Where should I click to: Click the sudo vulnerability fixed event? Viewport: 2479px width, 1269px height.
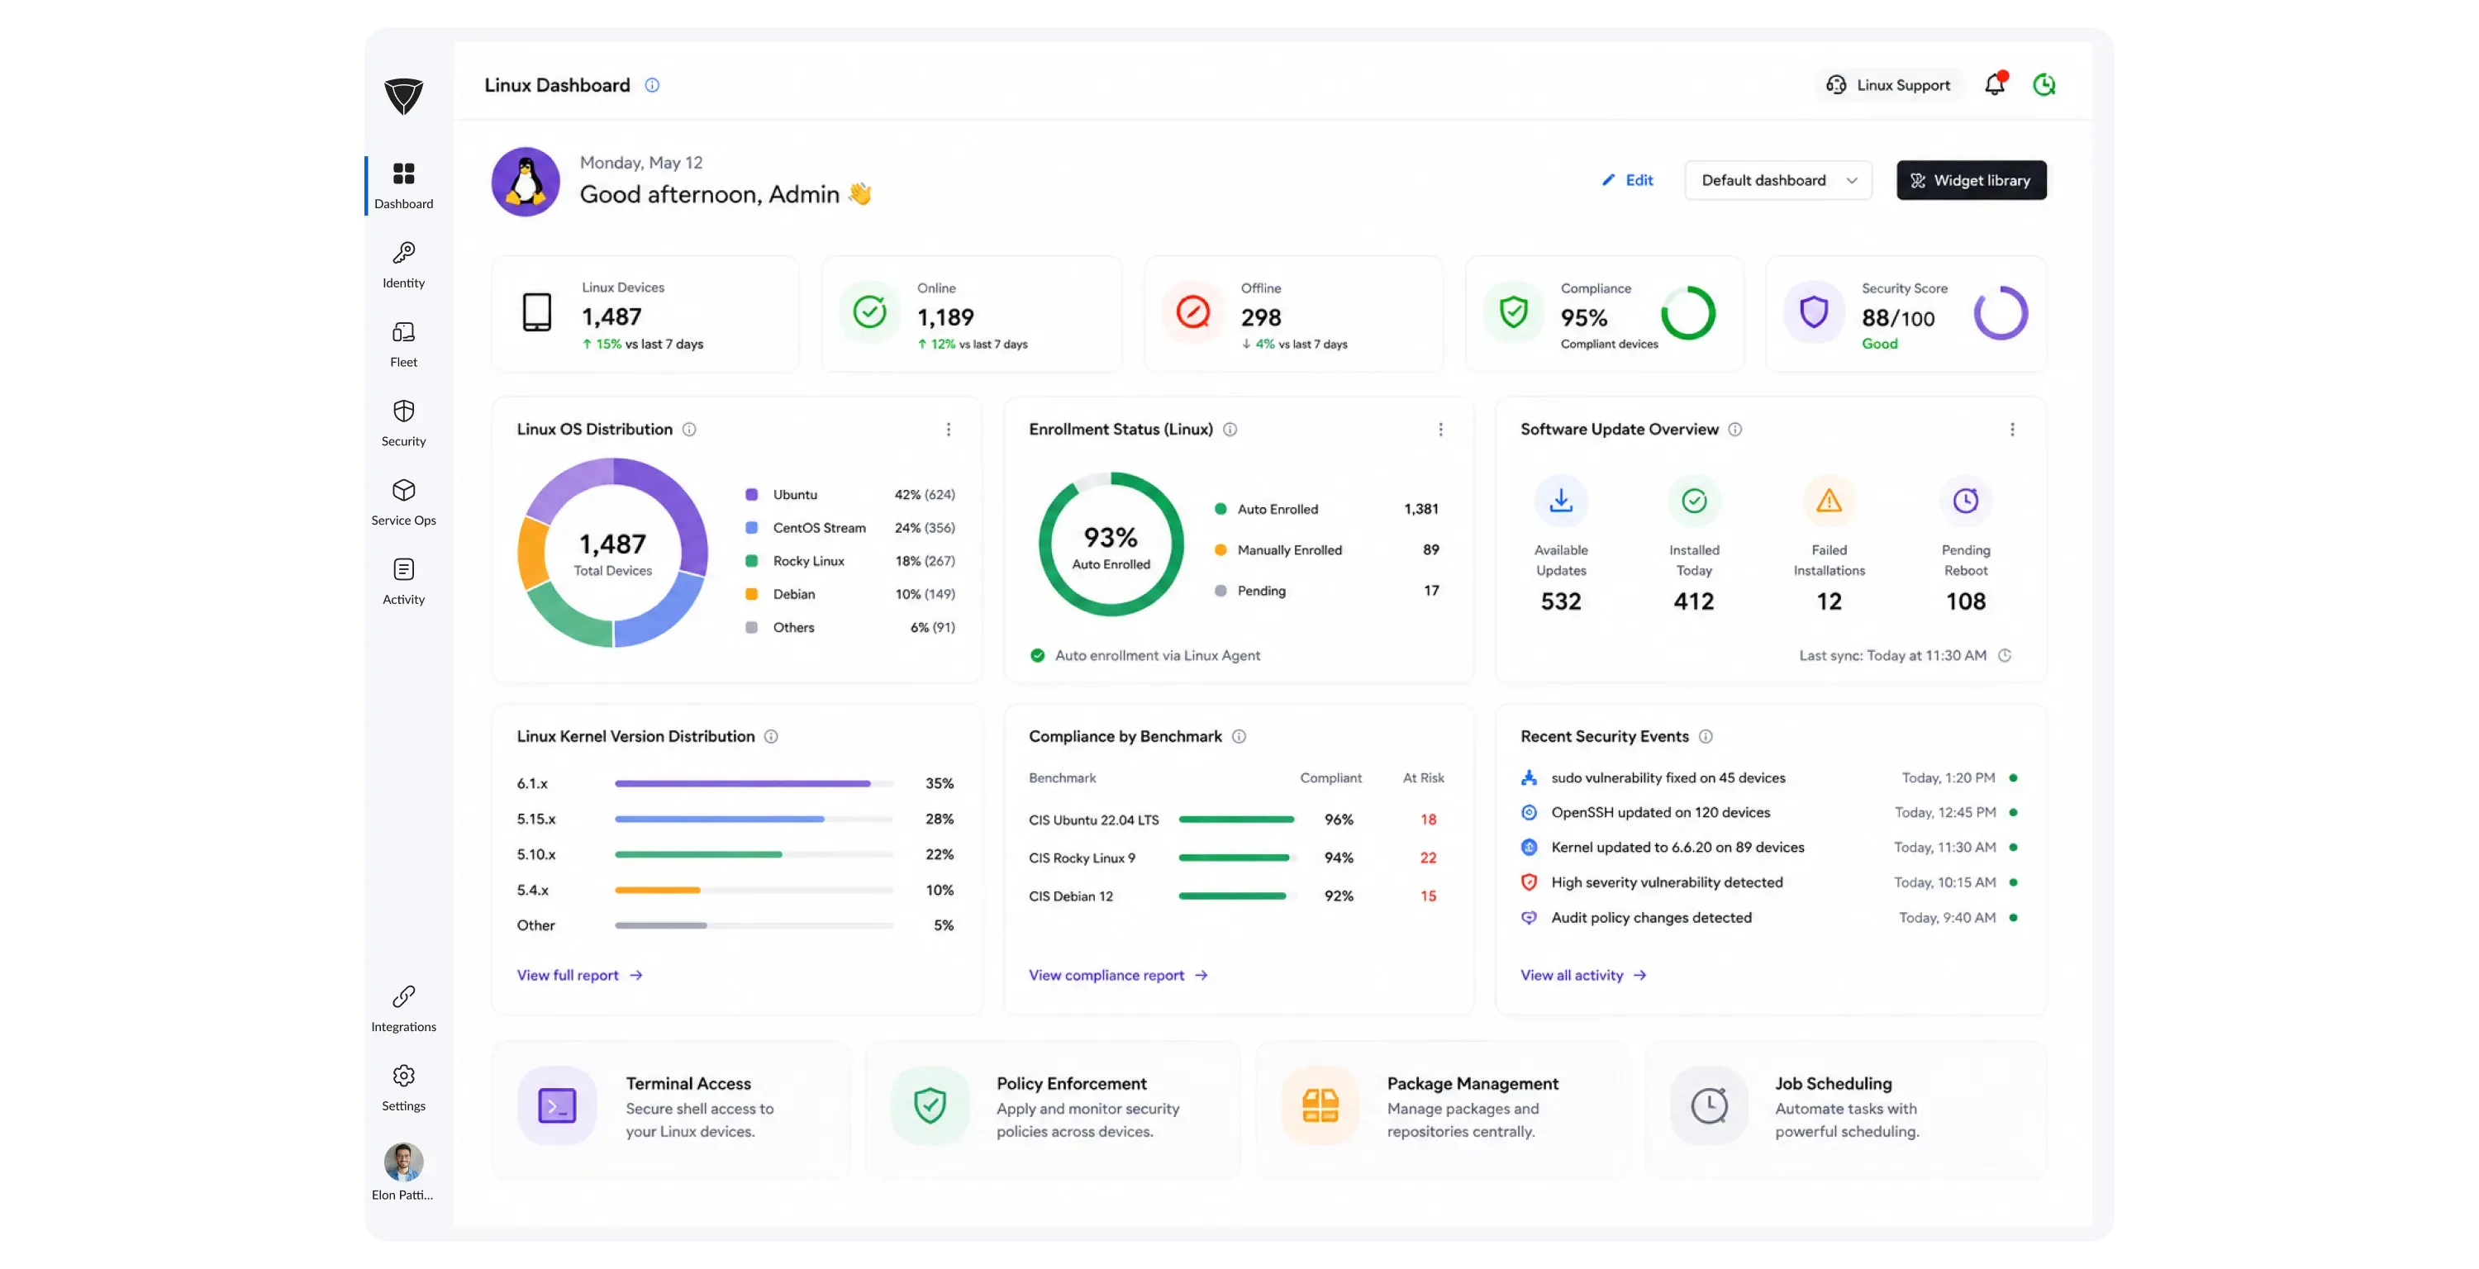[x=1769, y=777]
